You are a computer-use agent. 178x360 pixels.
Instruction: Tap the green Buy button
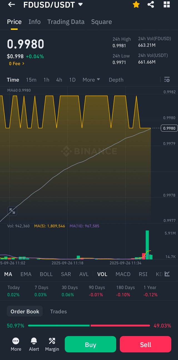point(90,344)
